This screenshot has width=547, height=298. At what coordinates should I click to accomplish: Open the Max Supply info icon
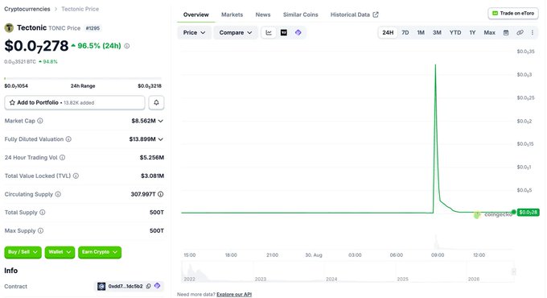(40, 230)
